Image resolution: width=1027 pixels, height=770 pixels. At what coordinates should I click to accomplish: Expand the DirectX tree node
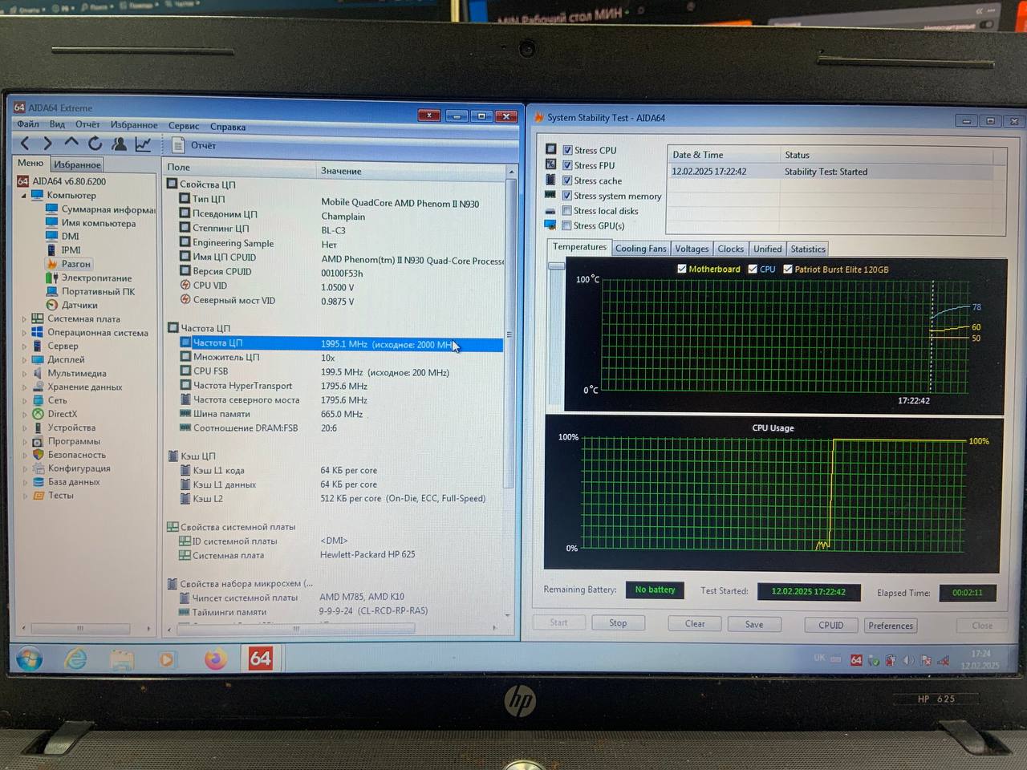pyautogui.click(x=23, y=414)
